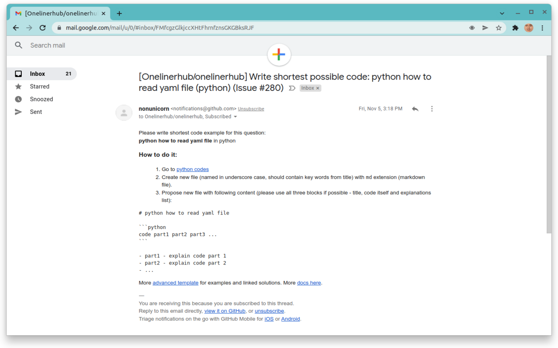The width and height of the screenshot is (558, 348).
Task: Toggle the importance marker next to subject
Action: coord(292,88)
